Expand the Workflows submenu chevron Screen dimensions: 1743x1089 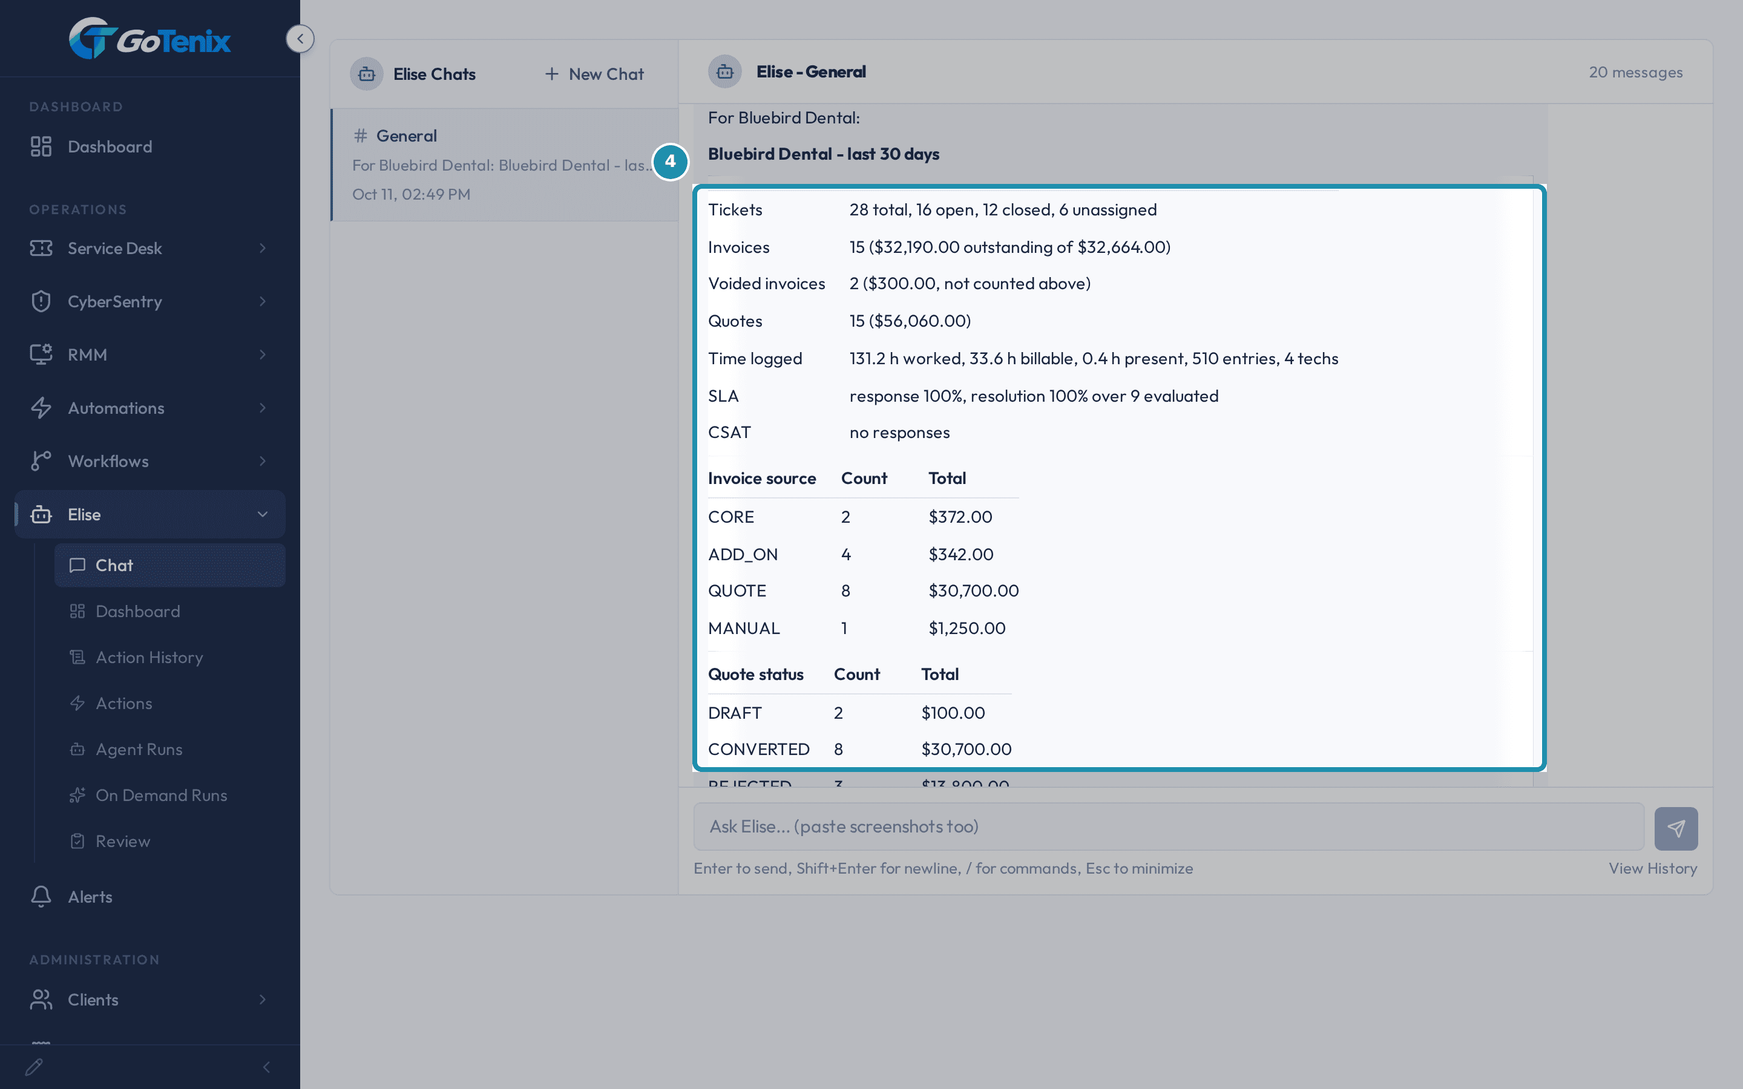[x=262, y=461]
